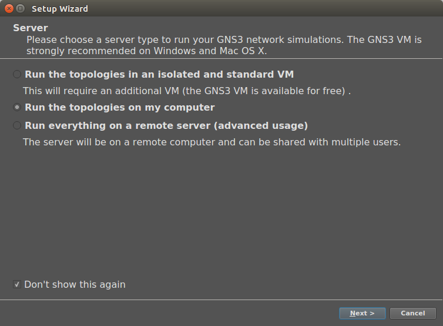Select the 'on my computer' radio button
The image size is (443, 326).
(x=17, y=107)
